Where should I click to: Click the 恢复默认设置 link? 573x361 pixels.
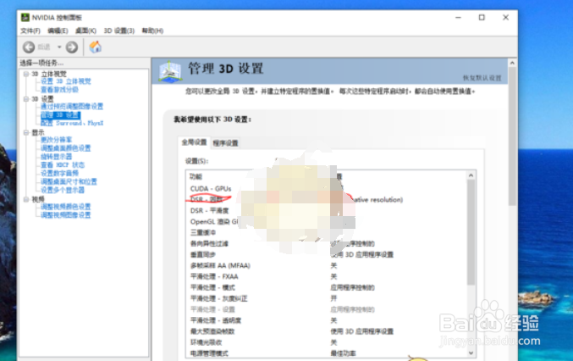482,78
